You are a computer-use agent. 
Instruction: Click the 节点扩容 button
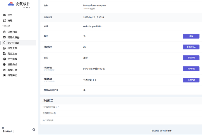(191, 79)
